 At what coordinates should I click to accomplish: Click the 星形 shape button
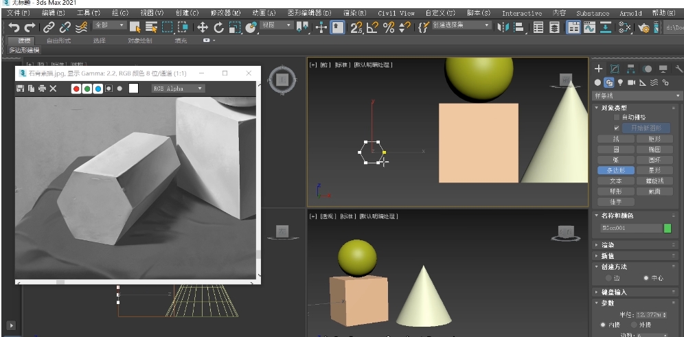654,170
